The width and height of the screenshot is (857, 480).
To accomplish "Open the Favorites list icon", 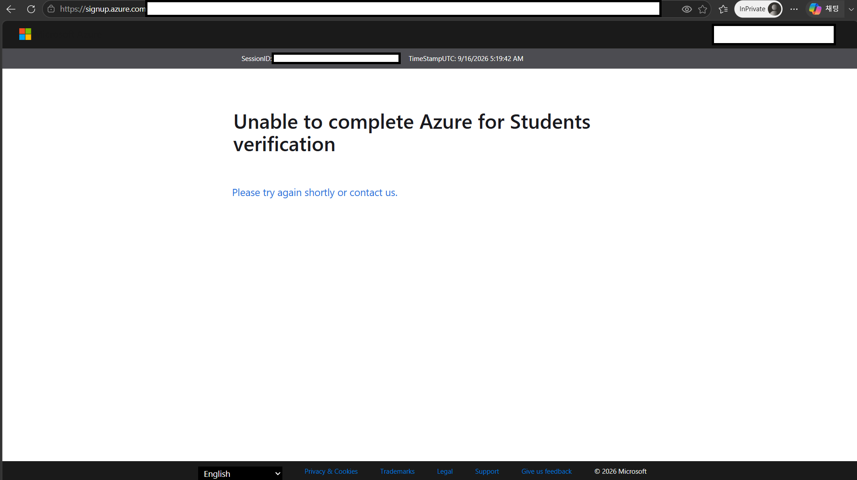I will [723, 9].
